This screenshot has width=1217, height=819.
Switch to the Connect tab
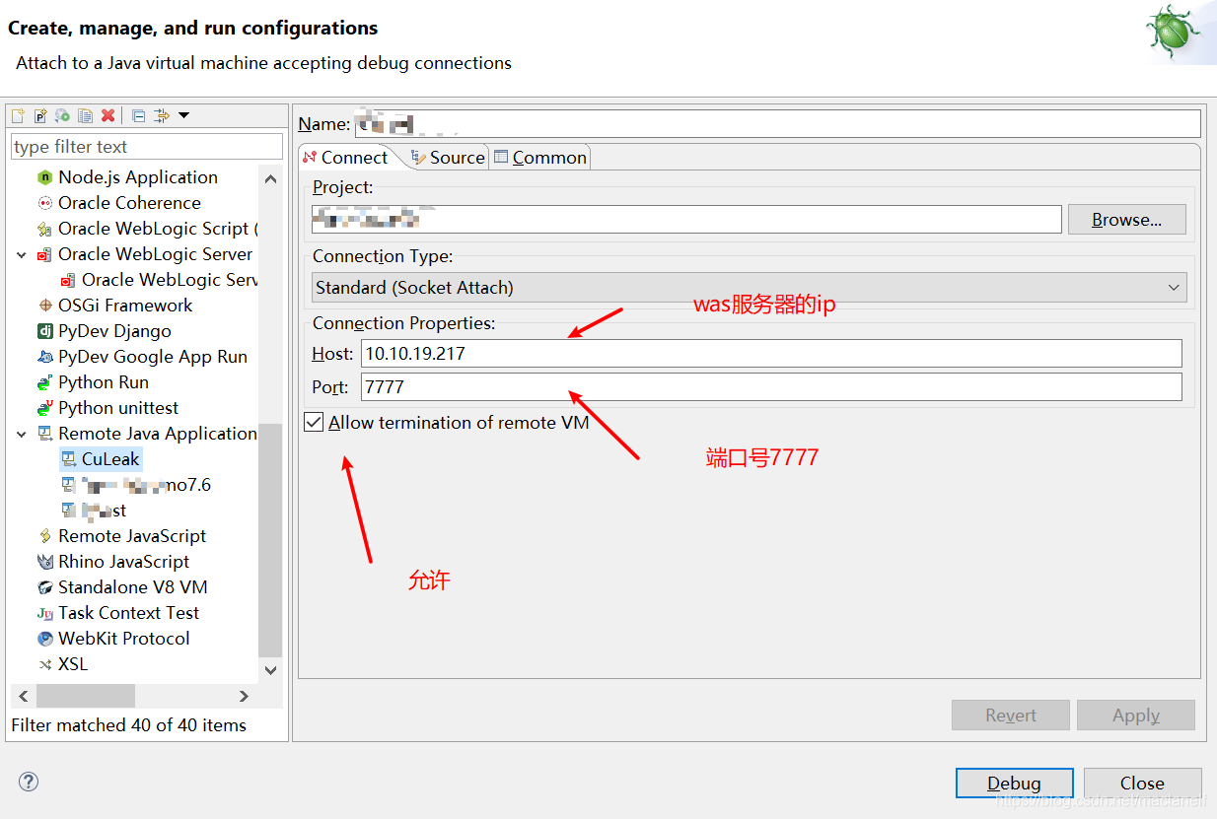pyautogui.click(x=346, y=158)
